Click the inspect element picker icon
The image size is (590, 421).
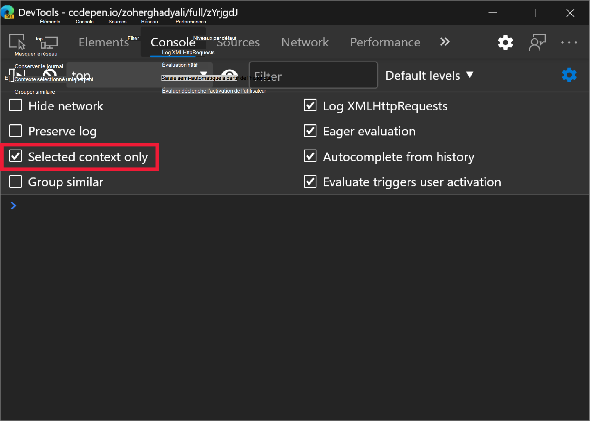[x=17, y=42]
